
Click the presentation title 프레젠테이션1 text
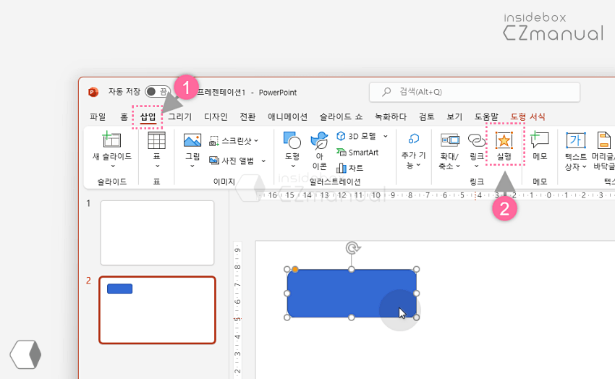pyautogui.click(x=221, y=93)
